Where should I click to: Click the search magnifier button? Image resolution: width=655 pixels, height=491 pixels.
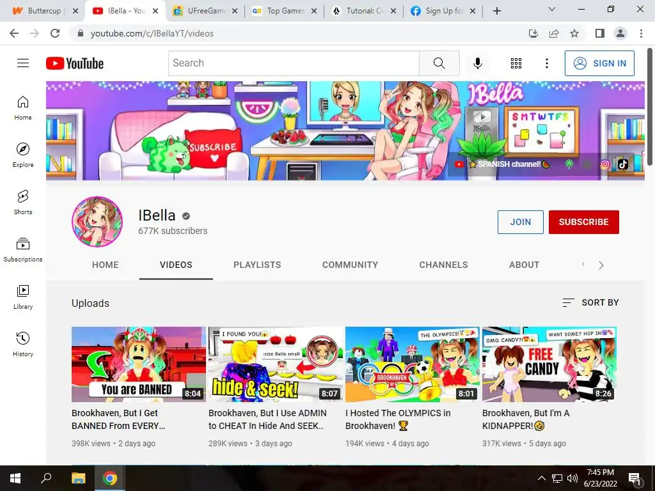[439, 63]
